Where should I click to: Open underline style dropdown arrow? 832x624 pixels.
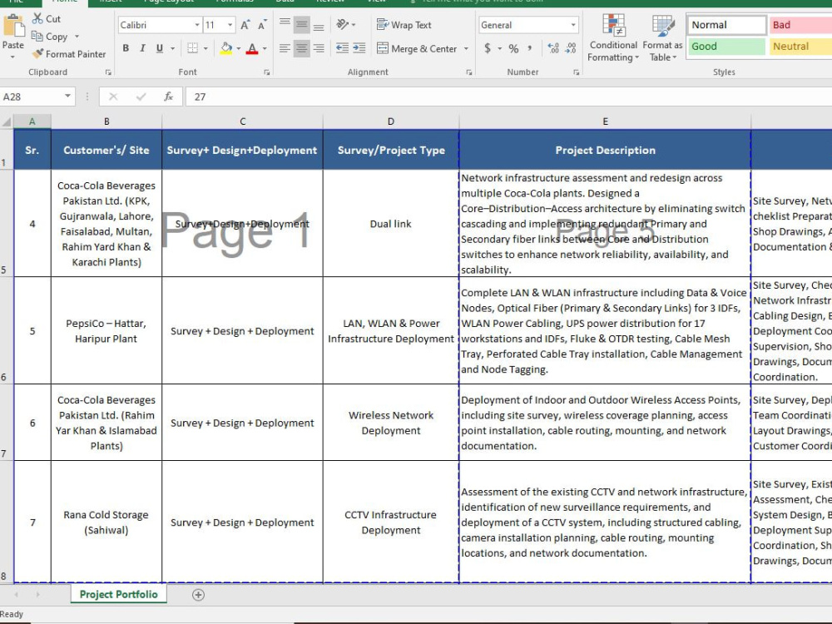[172, 48]
